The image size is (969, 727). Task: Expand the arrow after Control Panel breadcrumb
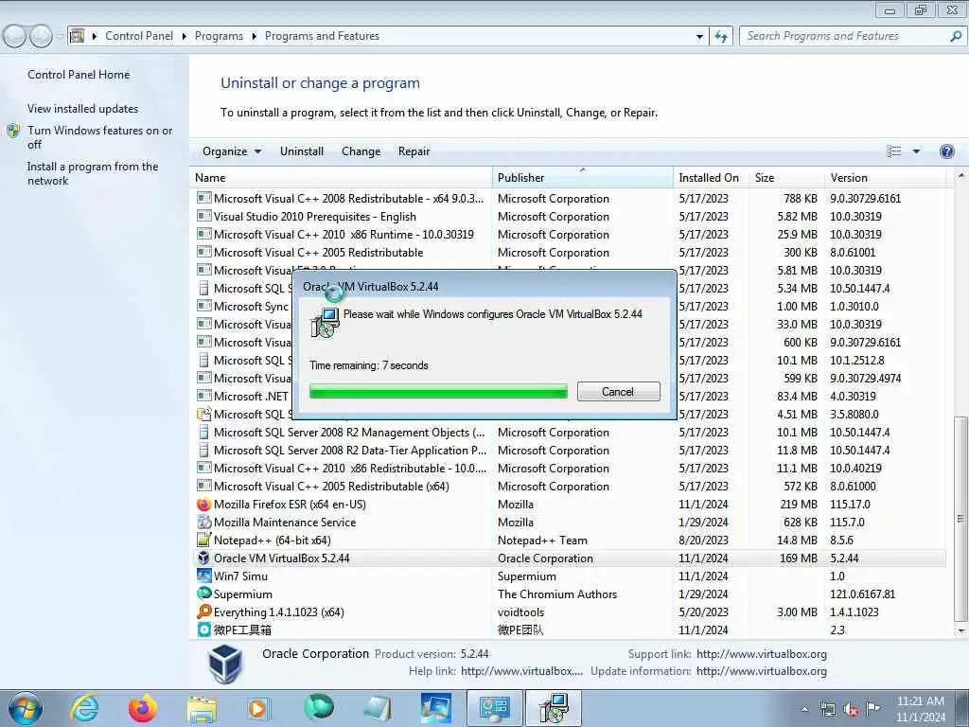(x=185, y=37)
